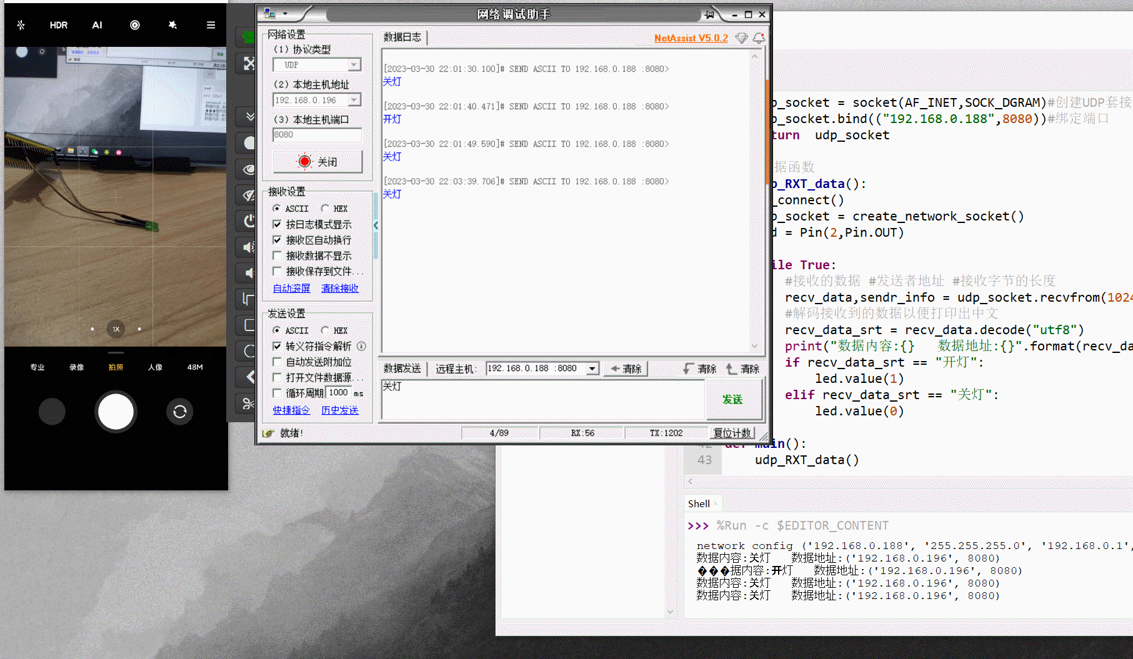Select the 数据日志 tab
The height and width of the screenshot is (659, 1133).
402,37
